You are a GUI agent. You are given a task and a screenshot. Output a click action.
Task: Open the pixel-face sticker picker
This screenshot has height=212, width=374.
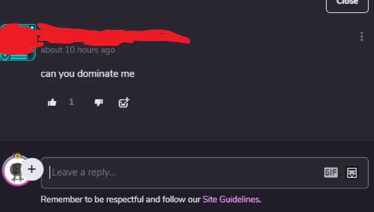click(352, 172)
